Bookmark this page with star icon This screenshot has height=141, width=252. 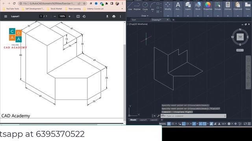pyautogui.click(x=84, y=4)
